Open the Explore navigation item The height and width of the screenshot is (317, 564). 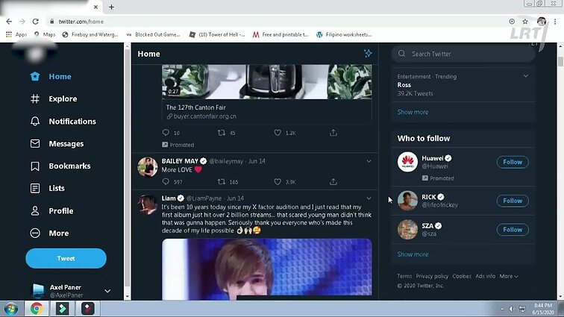54,99
